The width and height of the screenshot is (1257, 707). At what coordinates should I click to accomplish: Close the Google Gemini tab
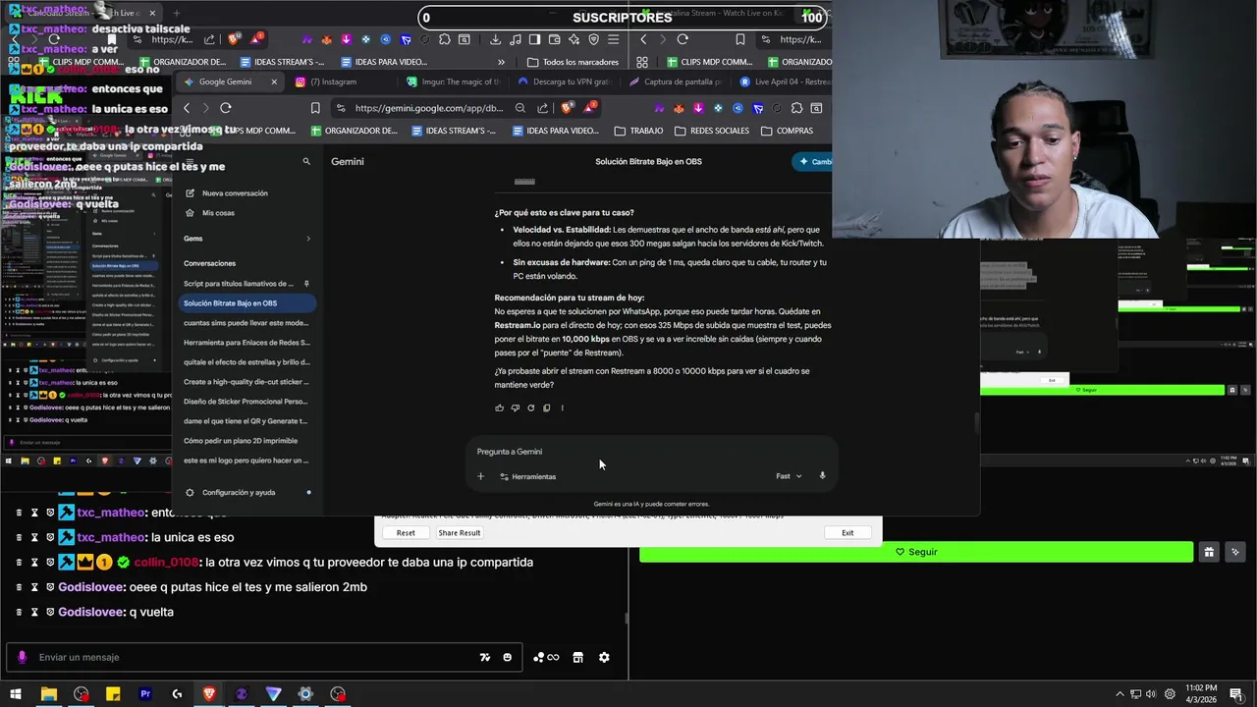click(x=274, y=82)
